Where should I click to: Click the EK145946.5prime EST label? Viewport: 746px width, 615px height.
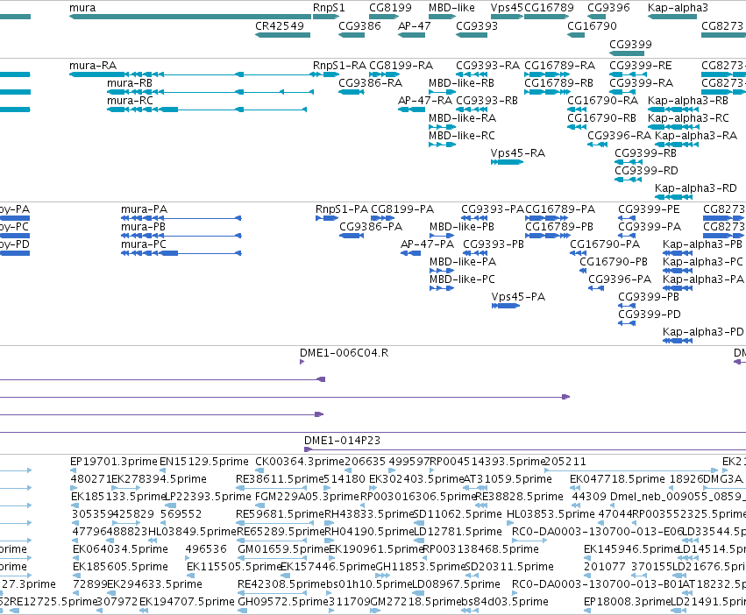pyautogui.click(x=630, y=549)
